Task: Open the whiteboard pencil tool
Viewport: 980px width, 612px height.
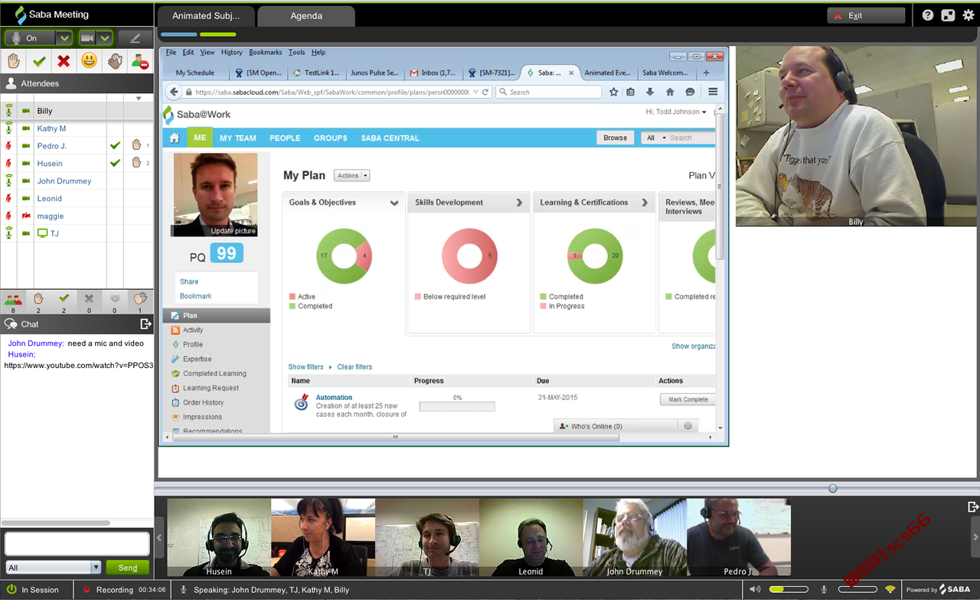Action: 135,37
